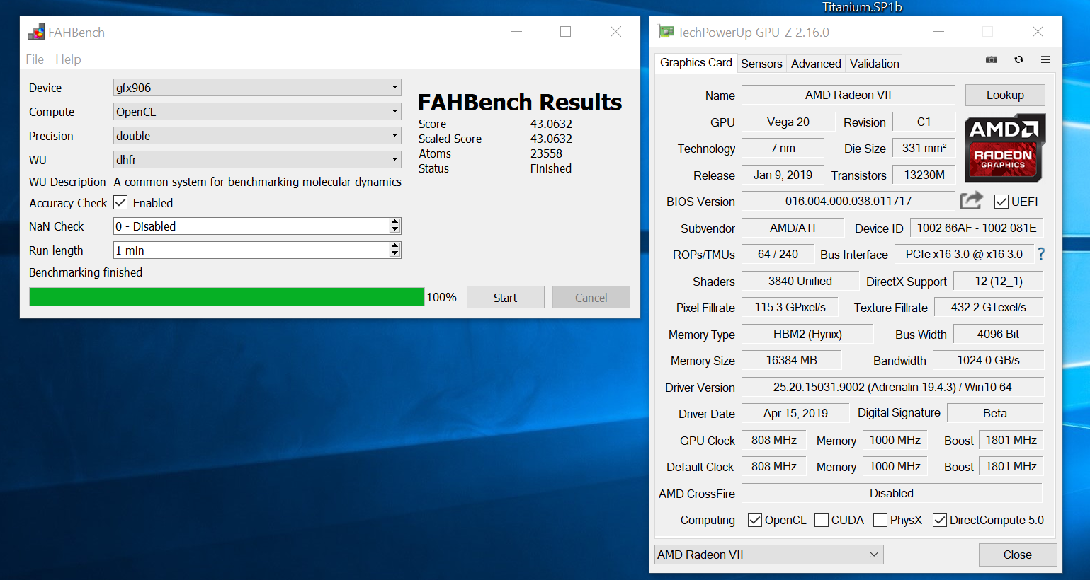Click the GPU field showing Vega 20
1090x580 pixels.
788,122
